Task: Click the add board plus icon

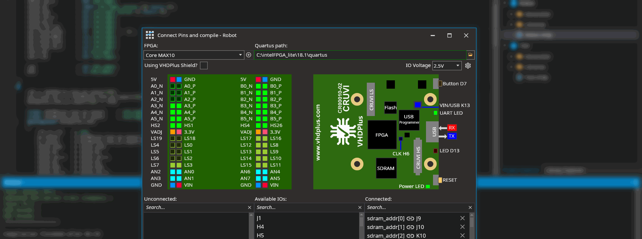Action: [248, 55]
